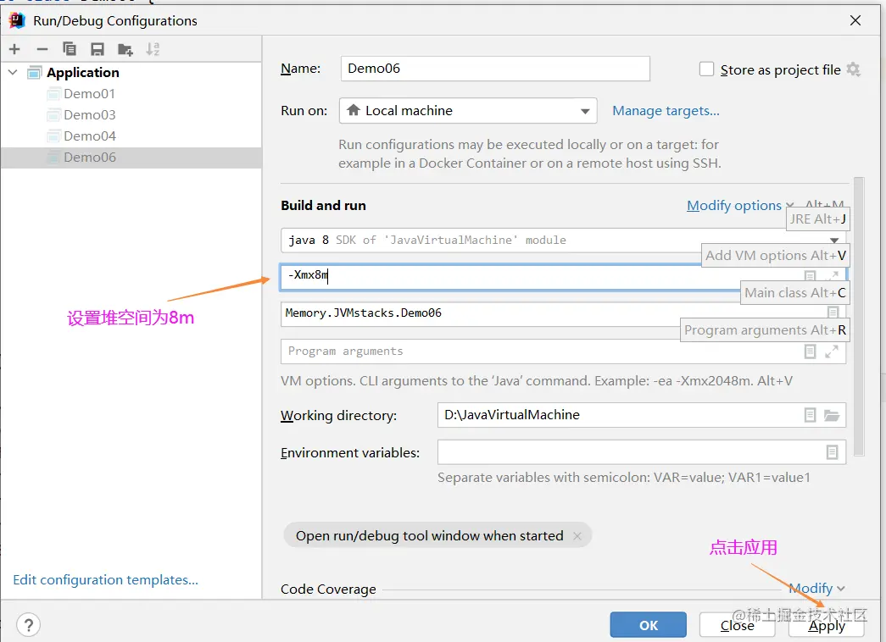Screen dimensions: 886x642
Task: Sort configurations alphabetically
Action: [153, 50]
